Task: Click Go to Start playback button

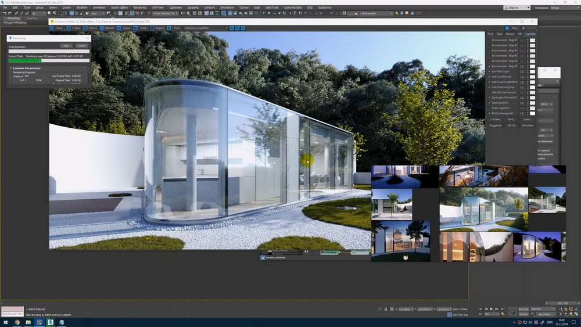Action: 480,309
